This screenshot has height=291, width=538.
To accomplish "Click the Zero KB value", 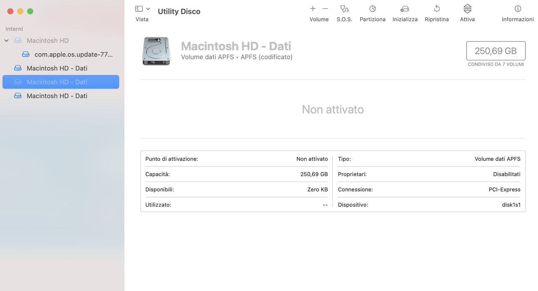I will coord(317,190).
